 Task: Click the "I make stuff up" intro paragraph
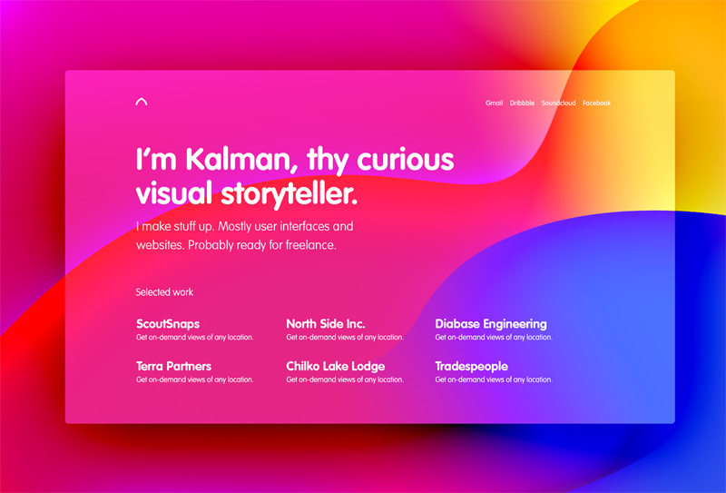click(244, 235)
